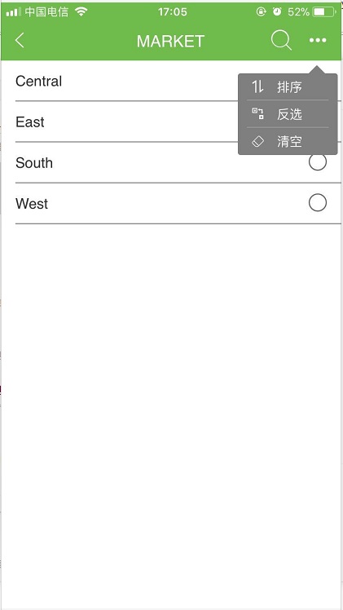The width and height of the screenshot is (343, 610).
Task: Tap the MARKET title header
Action: pyautogui.click(x=170, y=42)
